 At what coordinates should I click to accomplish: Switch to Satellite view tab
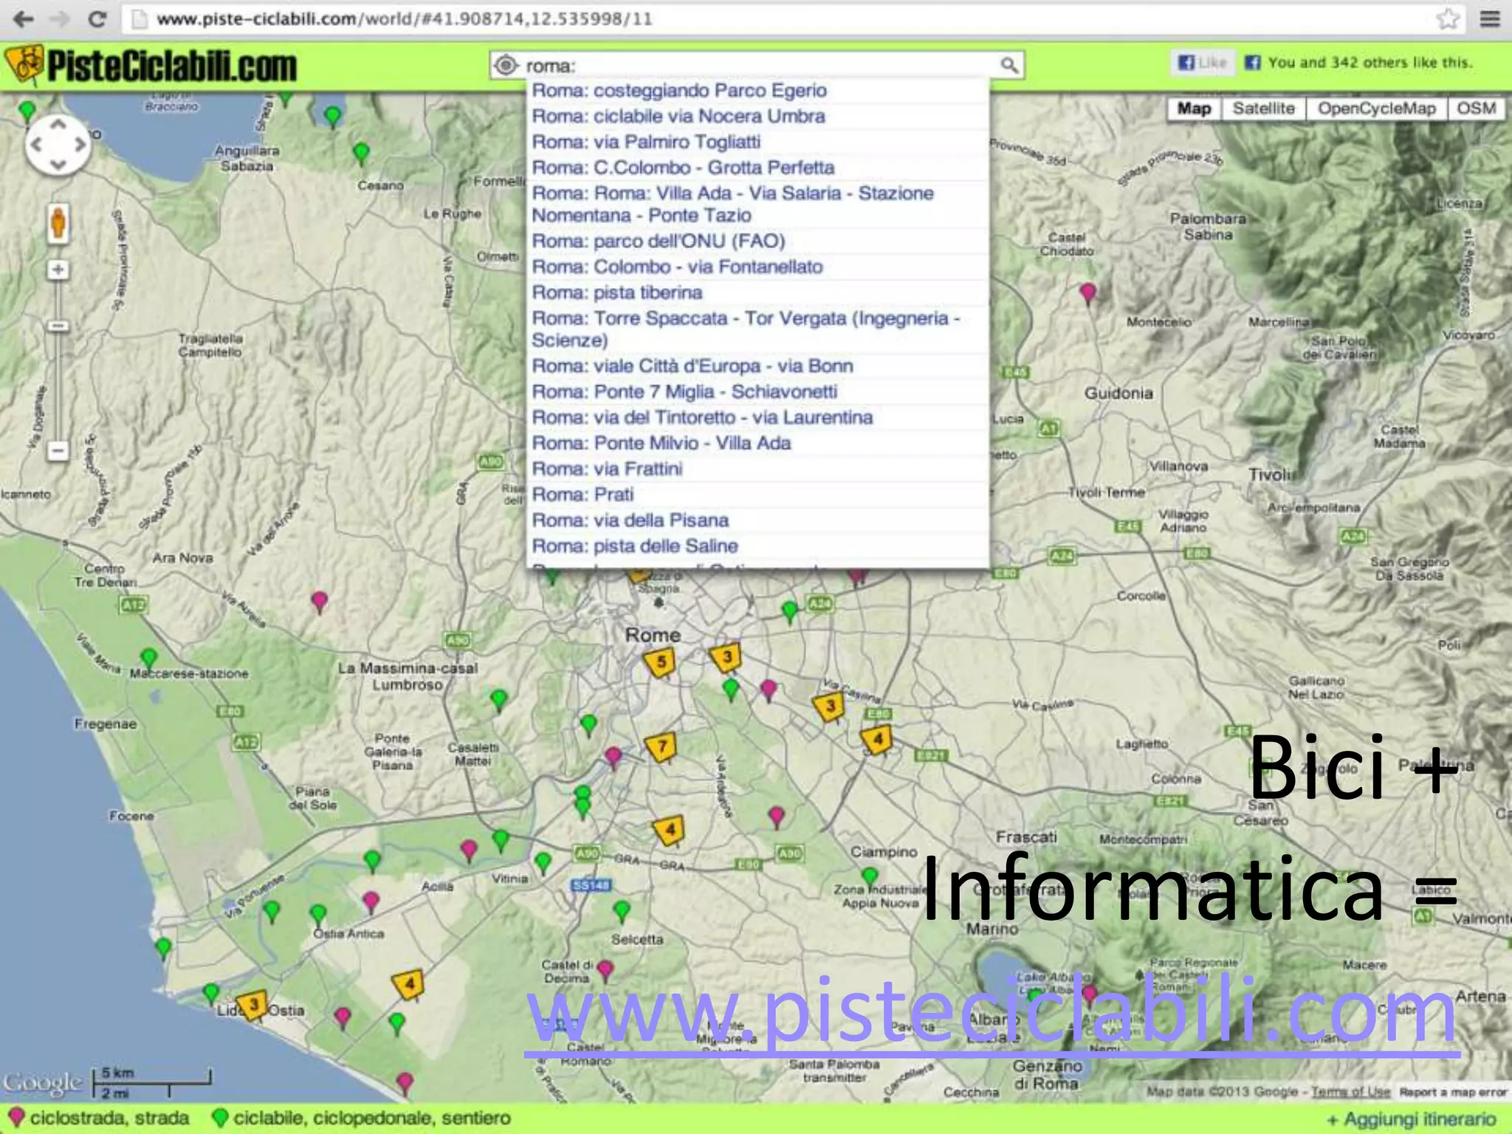(1263, 109)
